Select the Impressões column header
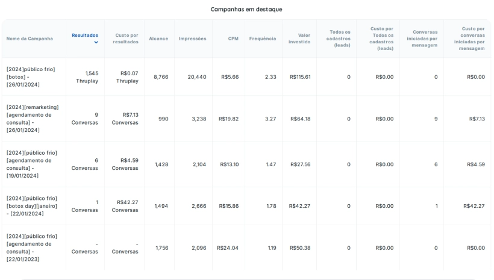The height and width of the screenshot is (280, 494). point(192,39)
